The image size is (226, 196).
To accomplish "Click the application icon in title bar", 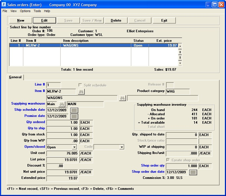I will [4, 5].
